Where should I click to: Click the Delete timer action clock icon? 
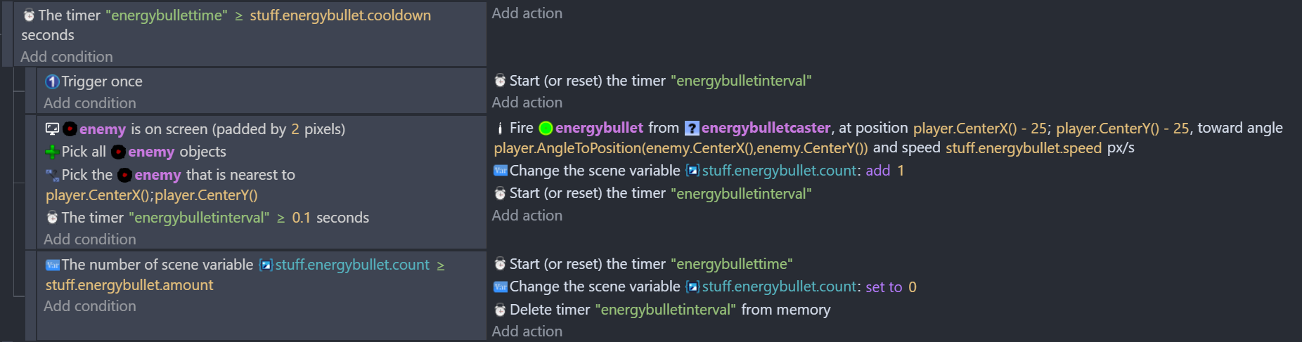point(500,310)
